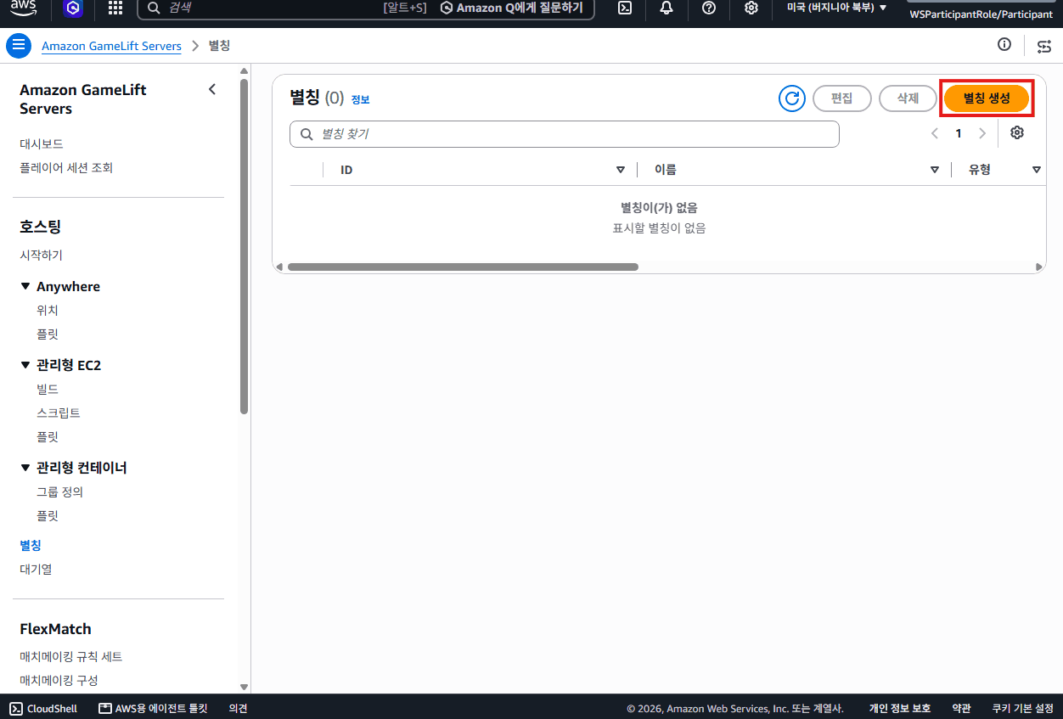Collapse the 관리형 컨테이너 section
1063x719 pixels.
coord(25,468)
